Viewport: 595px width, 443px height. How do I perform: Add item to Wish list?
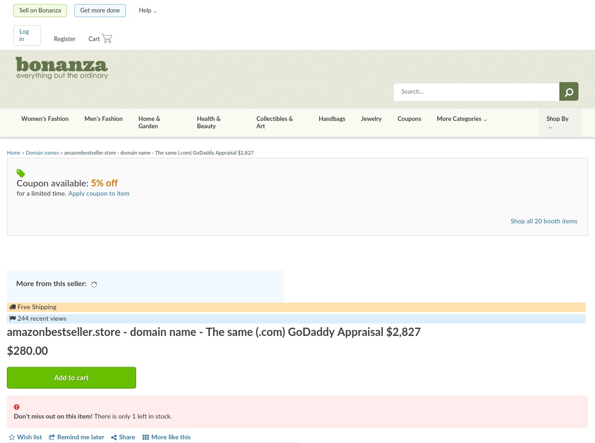25,437
